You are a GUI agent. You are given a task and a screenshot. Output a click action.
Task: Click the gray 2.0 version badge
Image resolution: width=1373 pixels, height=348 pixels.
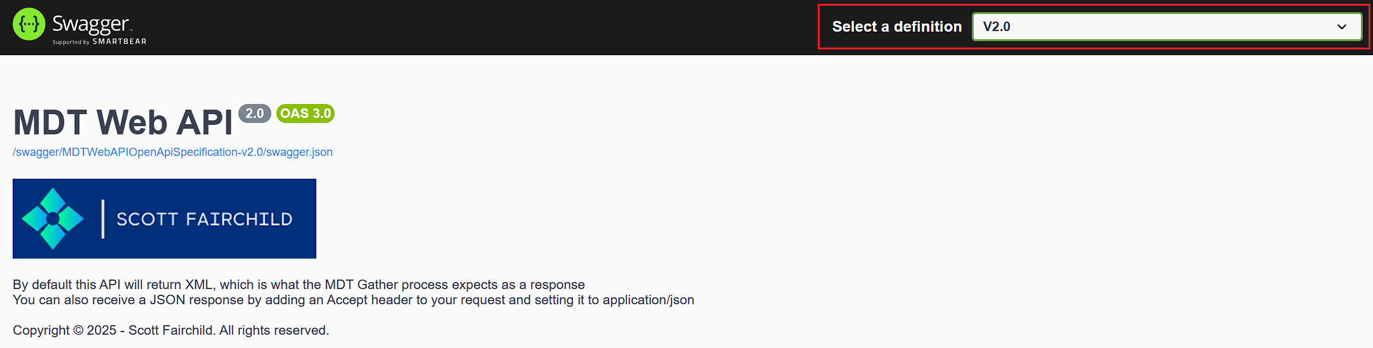[255, 113]
